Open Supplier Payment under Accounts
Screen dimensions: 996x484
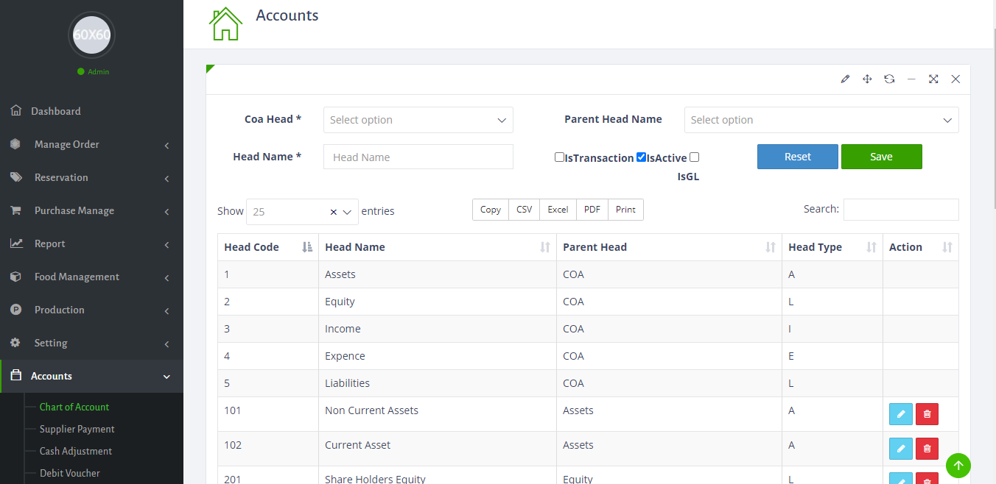coord(77,430)
